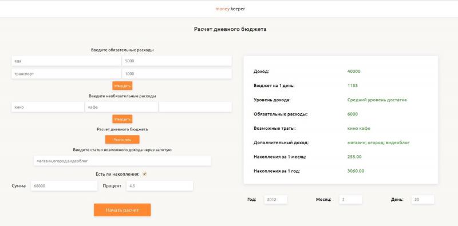This screenshot has width=458, height=226.
Task: Select the "транспорт" expense name field
Action: 66,74
